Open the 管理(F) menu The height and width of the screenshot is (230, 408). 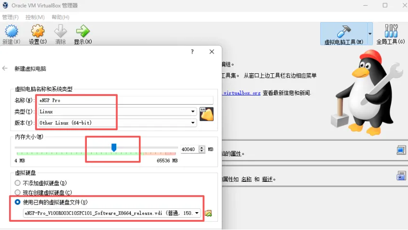(11, 17)
